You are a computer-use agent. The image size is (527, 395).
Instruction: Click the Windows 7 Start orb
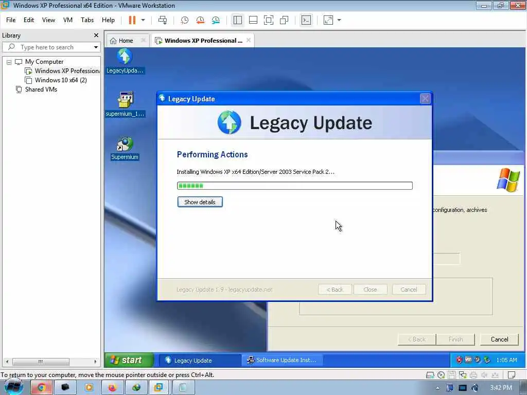[x=14, y=387]
